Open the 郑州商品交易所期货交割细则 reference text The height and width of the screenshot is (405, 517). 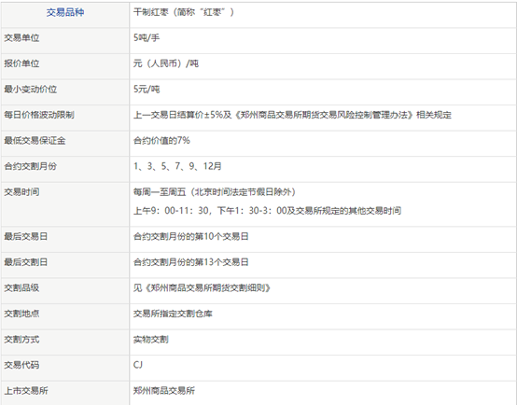click(x=206, y=288)
